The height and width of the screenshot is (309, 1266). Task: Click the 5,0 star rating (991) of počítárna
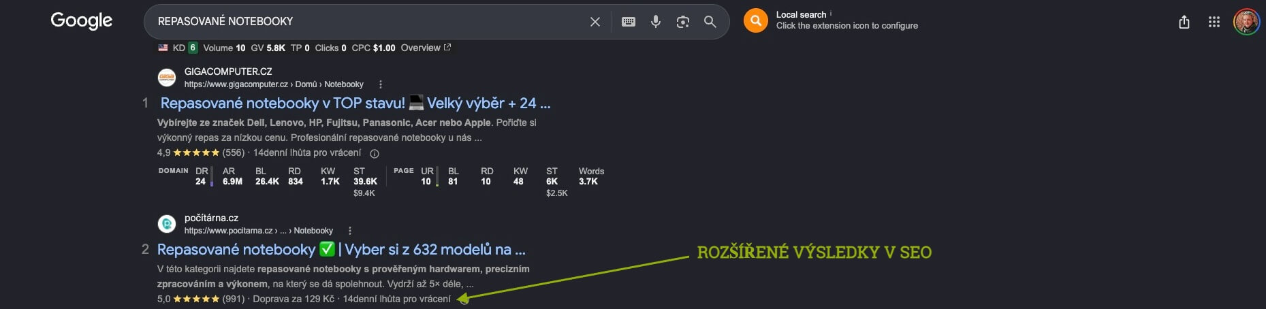click(x=201, y=299)
